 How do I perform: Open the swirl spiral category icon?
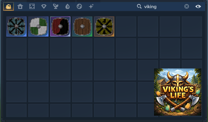79,6
